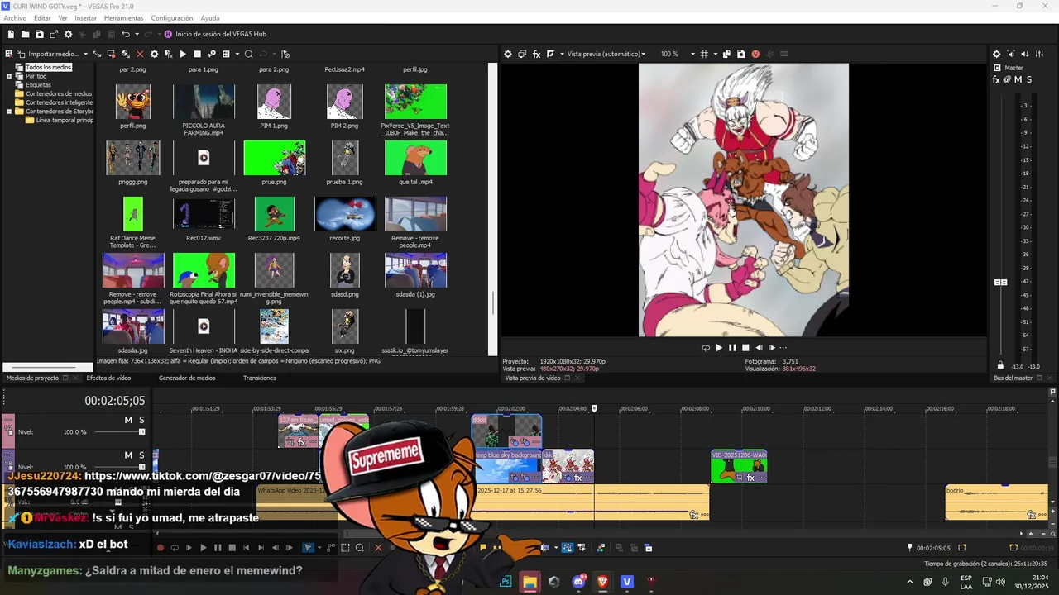Open the grid overlays dropdown arrow

click(714, 54)
